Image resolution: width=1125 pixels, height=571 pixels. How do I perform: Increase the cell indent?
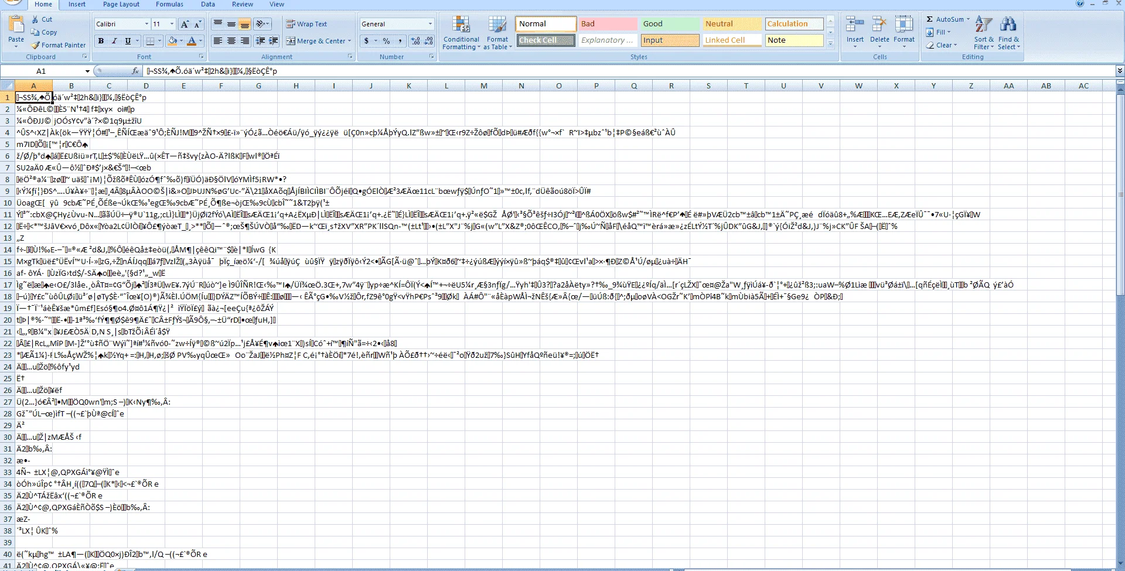(274, 41)
